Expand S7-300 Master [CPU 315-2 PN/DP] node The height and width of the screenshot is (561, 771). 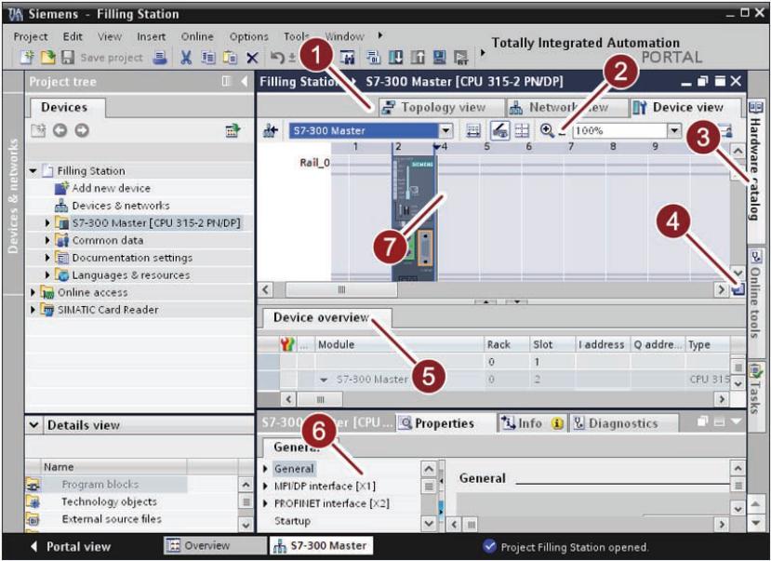pos(47,223)
